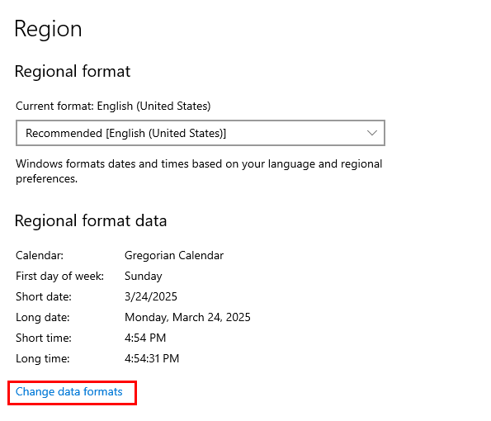The height and width of the screenshot is (421, 491).
Task: Select the Region page heading
Action: 48,29
